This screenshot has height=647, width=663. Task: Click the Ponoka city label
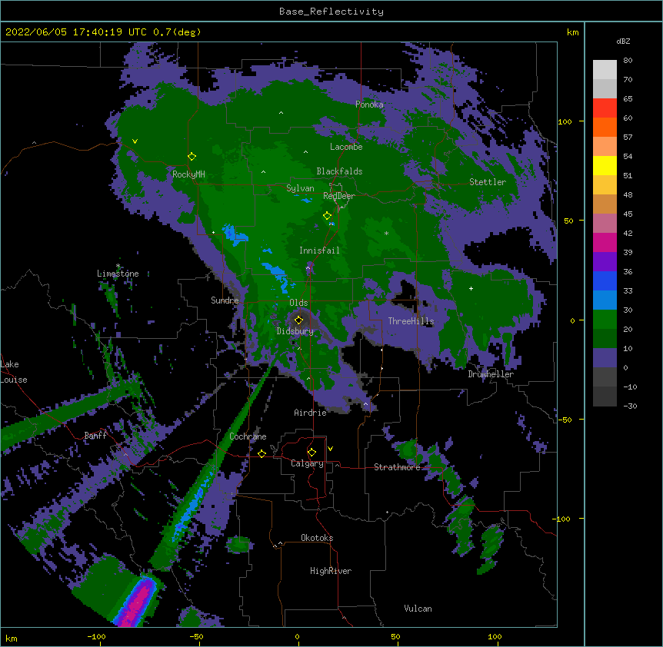tap(369, 105)
